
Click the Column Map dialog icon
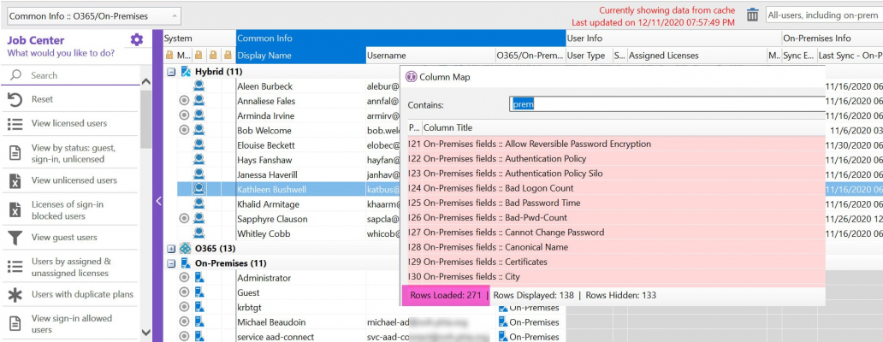tap(411, 77)
